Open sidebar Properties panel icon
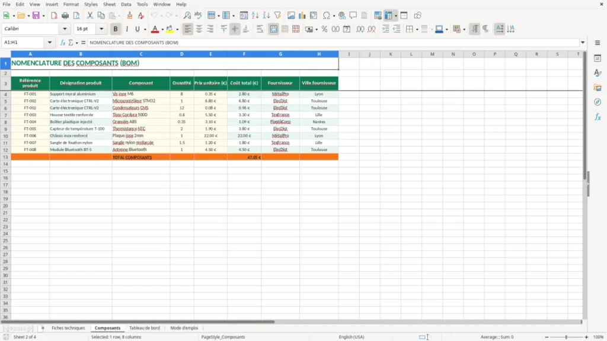Image resolution: width=607 pixels, height=341 pixels. [x=598, y=58]
